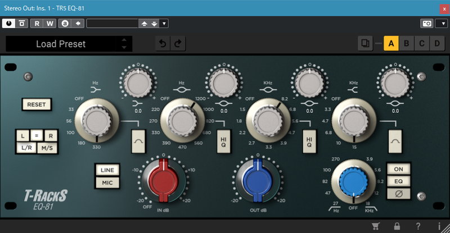Click the padlock lock icon
Screen dimensions: 450x233
(397, 226)
